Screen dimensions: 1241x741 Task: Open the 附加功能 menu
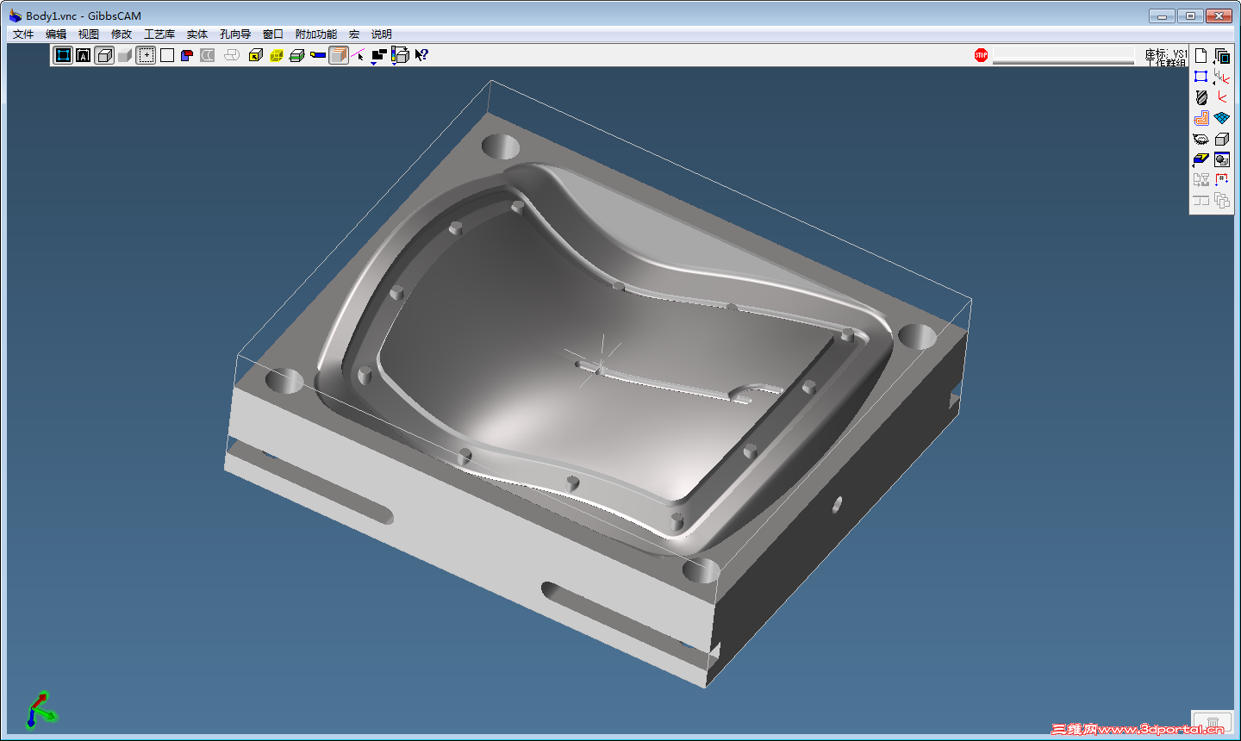pyautogui.click(x=316, y=34)
